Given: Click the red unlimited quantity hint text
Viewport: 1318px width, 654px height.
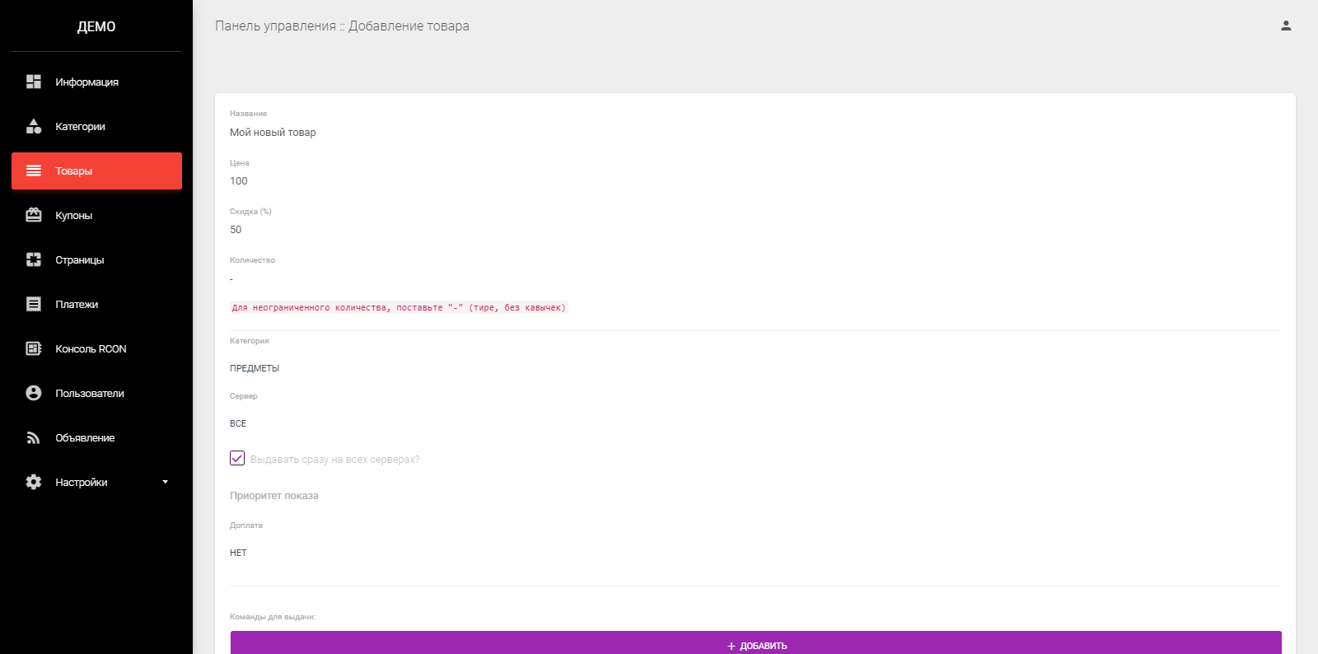Looking at the screenshot, I should tap(399, 307).
